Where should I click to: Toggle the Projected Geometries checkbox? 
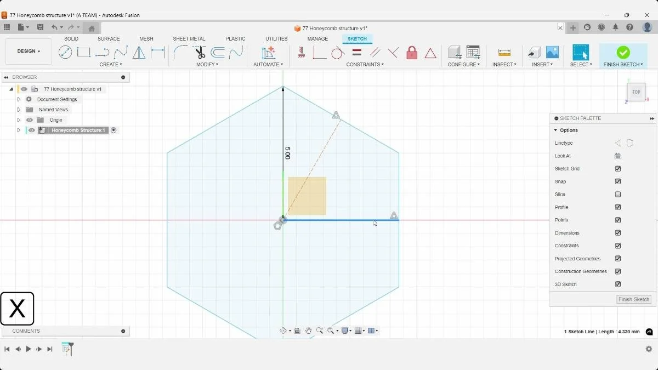point(618,259)
